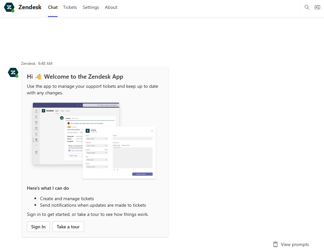The height and width of the screenshot is (248, 324).
Task: Click Take a tour
Action: (x=68, y=226)
